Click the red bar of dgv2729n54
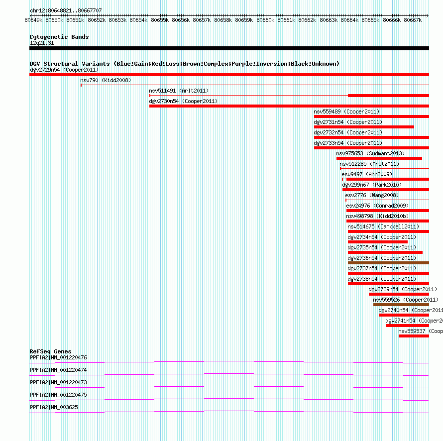This screenshot has height=441, width=443. tap(229, 75)
